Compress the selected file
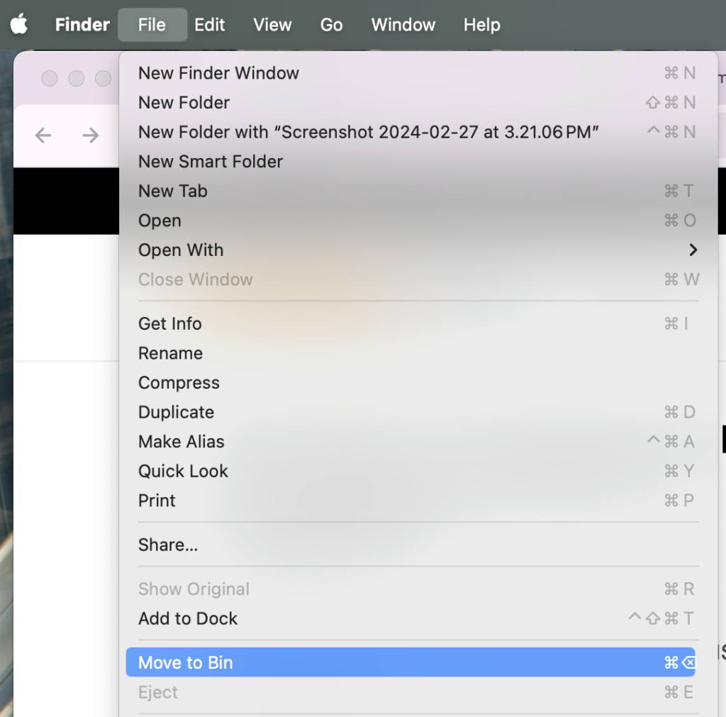Viewport: 726px width, 717px height. click(x=179, y=382)
